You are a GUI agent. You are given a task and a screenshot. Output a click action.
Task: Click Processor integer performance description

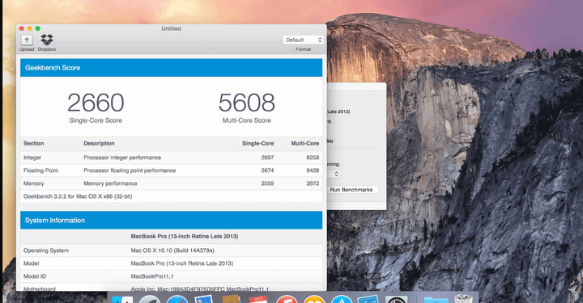(122, 158)
